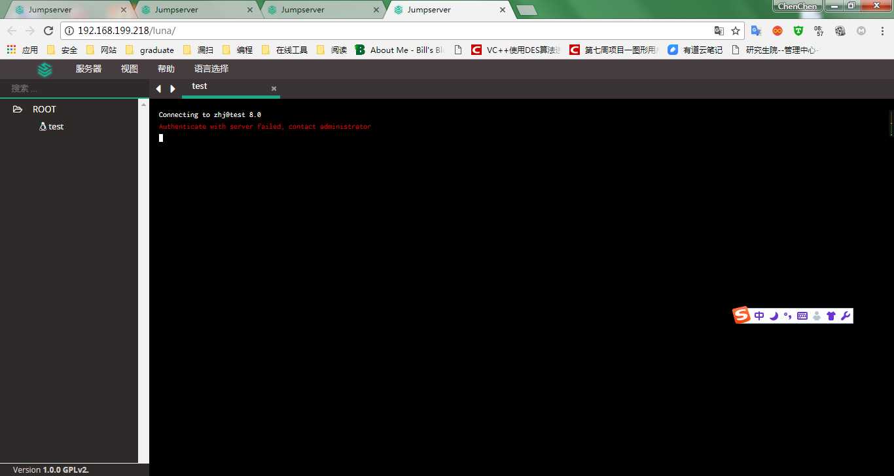Open the grey M extension icon
894x476 pixels.
click(861, 31)
